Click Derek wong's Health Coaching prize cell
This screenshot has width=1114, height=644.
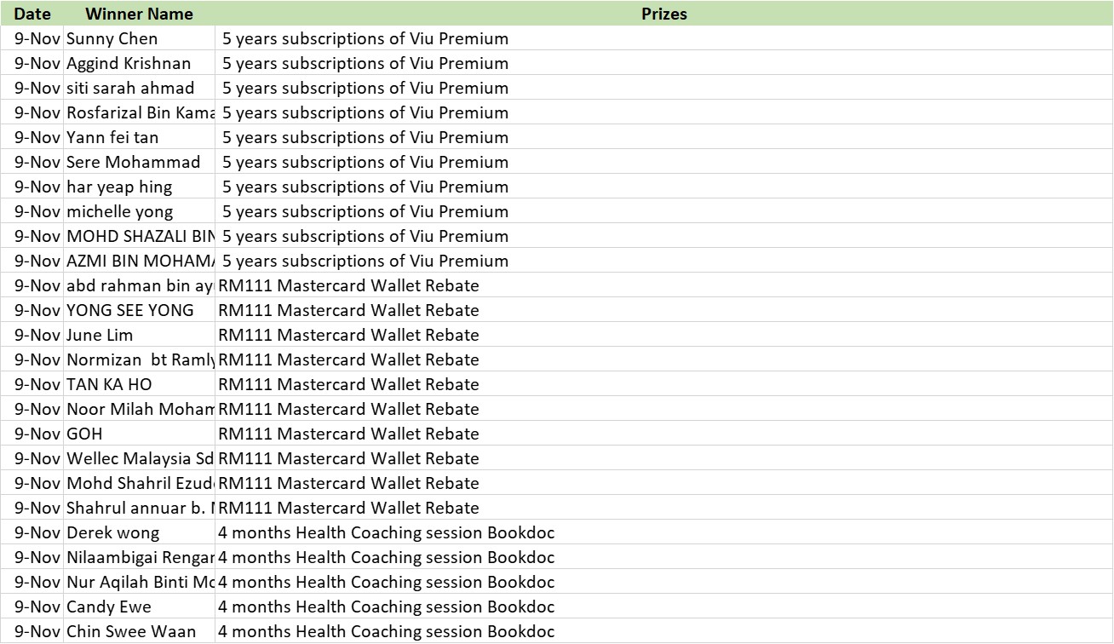click(387, 532)
